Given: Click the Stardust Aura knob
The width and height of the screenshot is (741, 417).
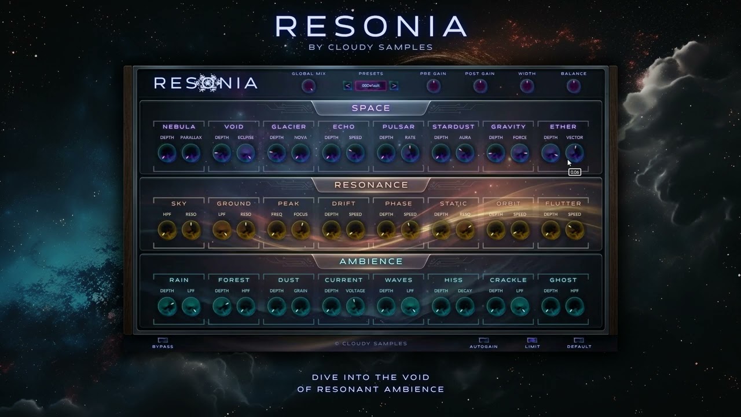Looking at the screenshot, I should pos(465,153).
